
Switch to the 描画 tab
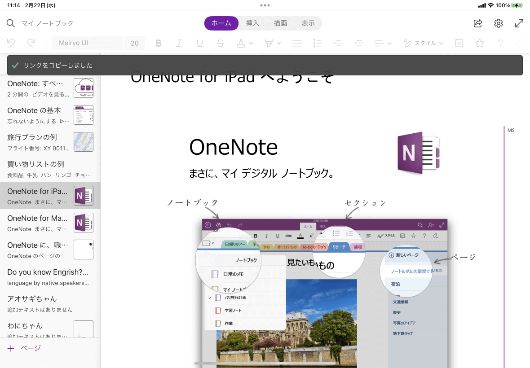280,23
